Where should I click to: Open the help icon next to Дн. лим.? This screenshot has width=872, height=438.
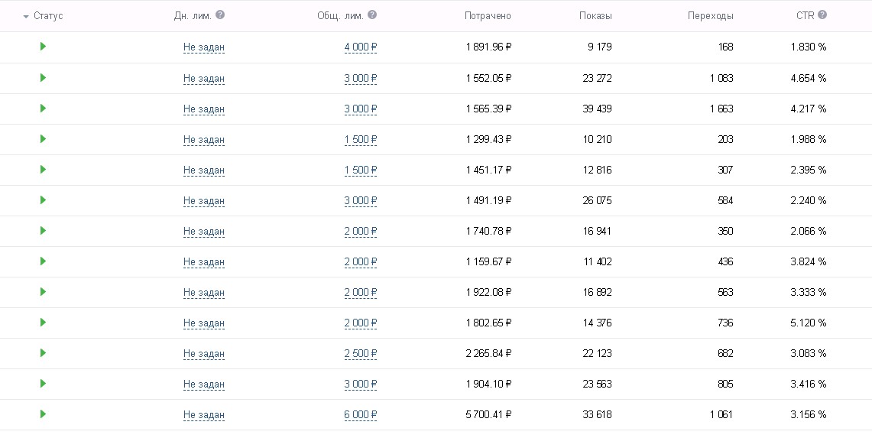pos(220,15)
